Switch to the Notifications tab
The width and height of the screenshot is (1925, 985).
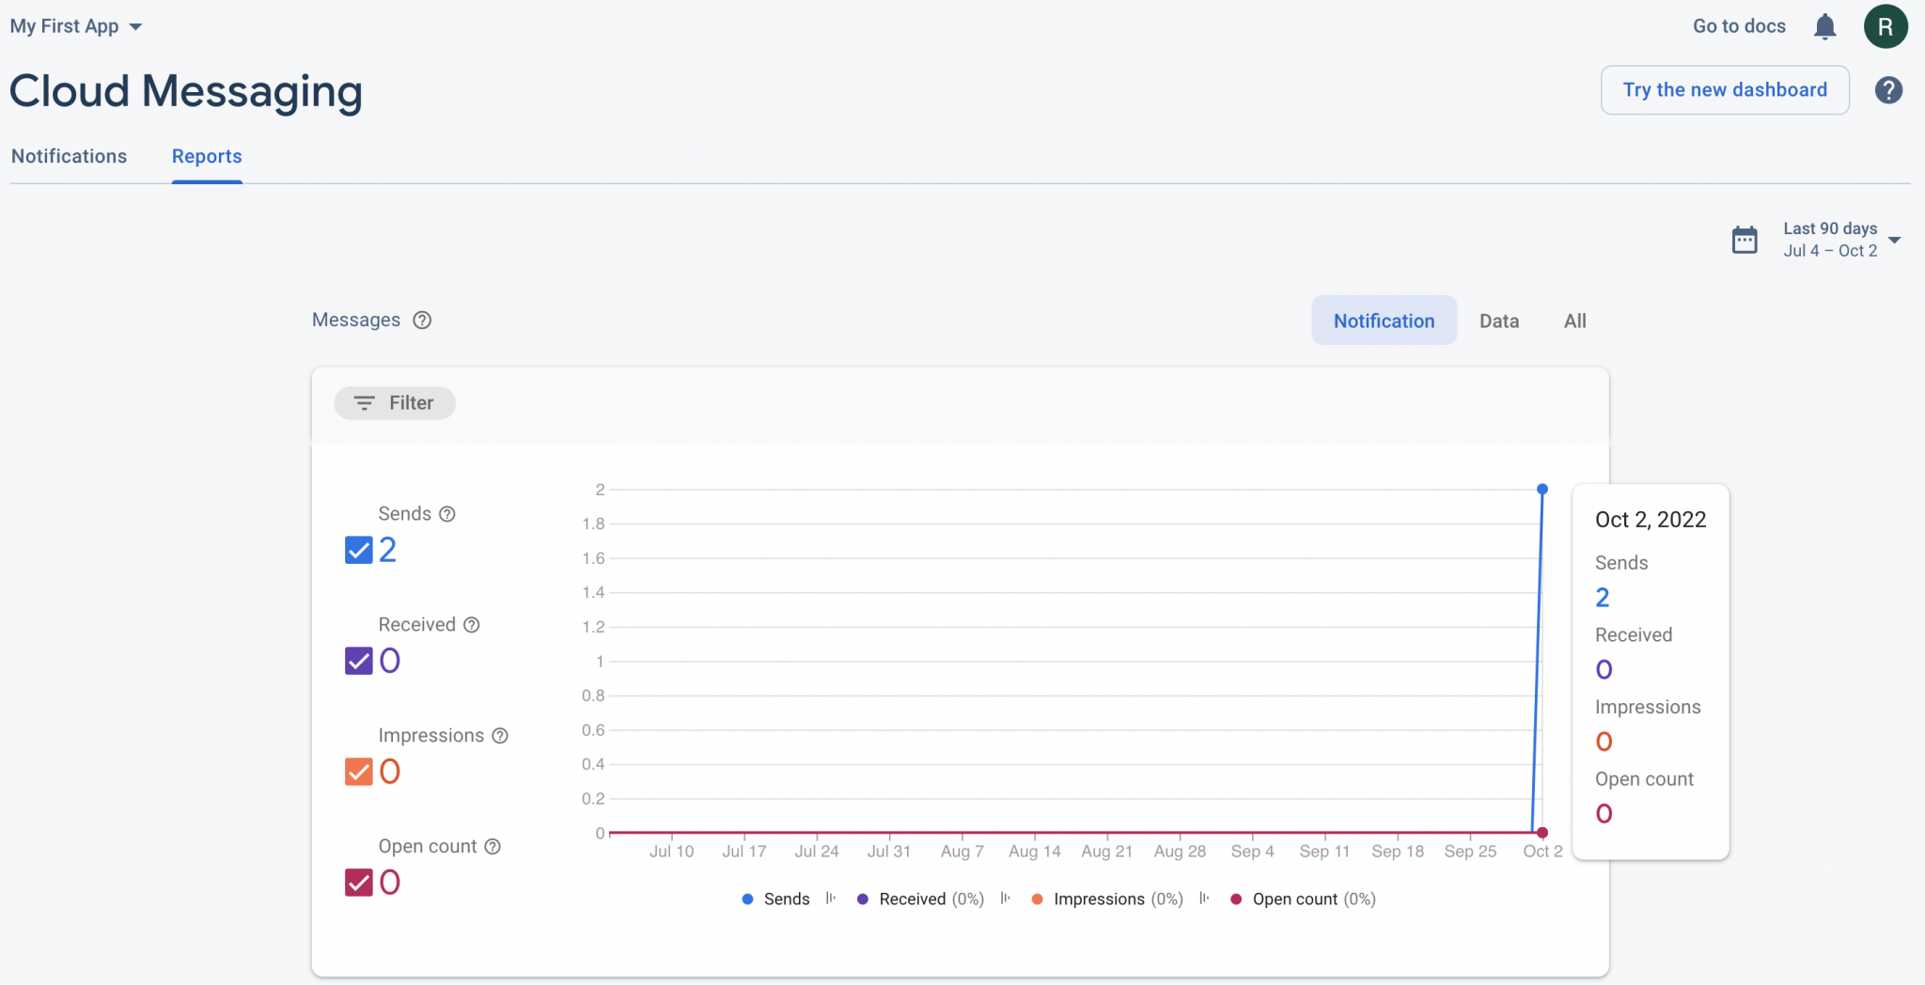pyautogui.click(x=69, y=156)
